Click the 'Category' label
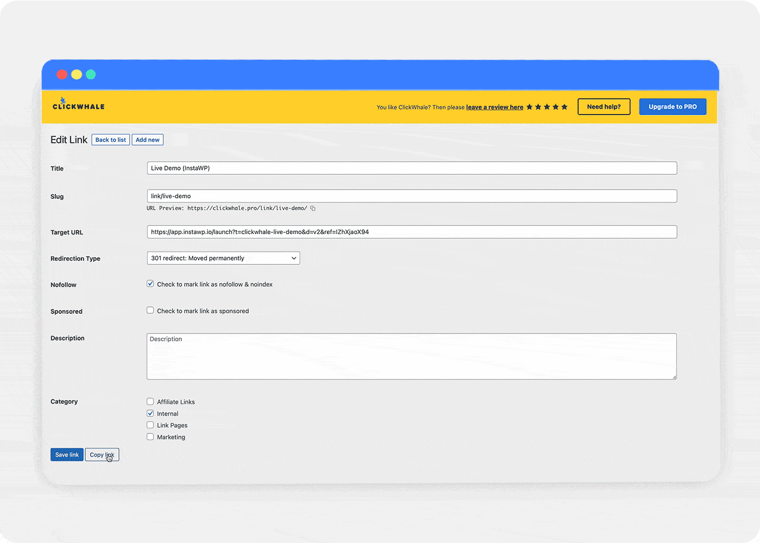The height and width of the screenshot is (543, 760). click(64, 401)
